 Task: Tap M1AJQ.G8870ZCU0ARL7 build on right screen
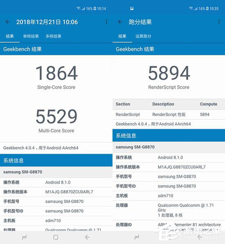(x=182, y=167)
